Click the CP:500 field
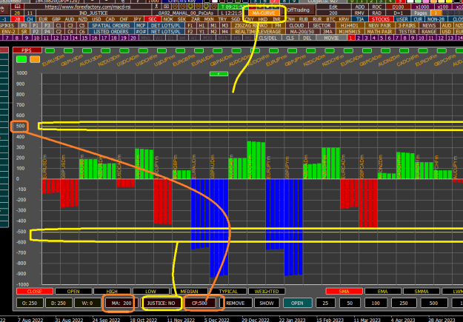 point(199,303)
